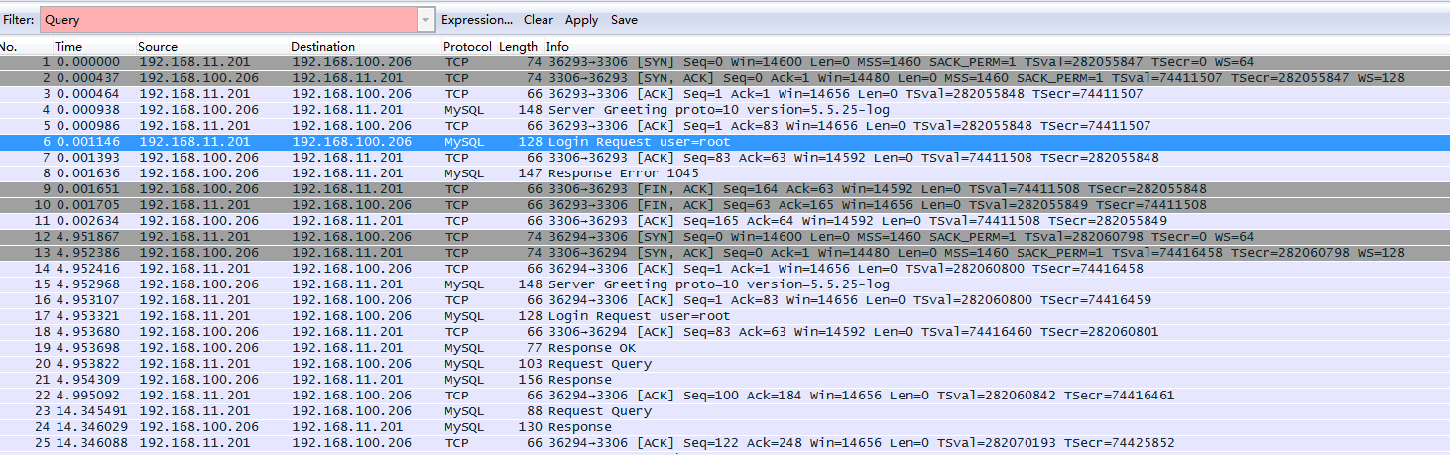Select packet 21 Response, length 156
Image resolution: width=1450 pixels, height=455 pixels.
point(725,380)
